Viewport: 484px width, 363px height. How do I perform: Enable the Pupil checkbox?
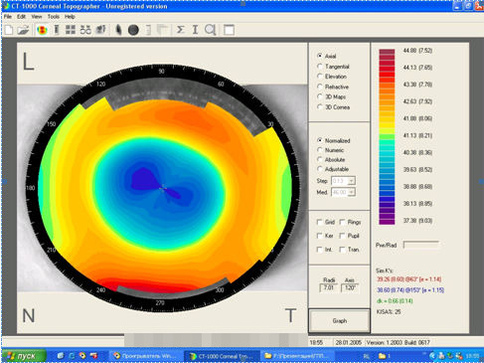(343, 236)
